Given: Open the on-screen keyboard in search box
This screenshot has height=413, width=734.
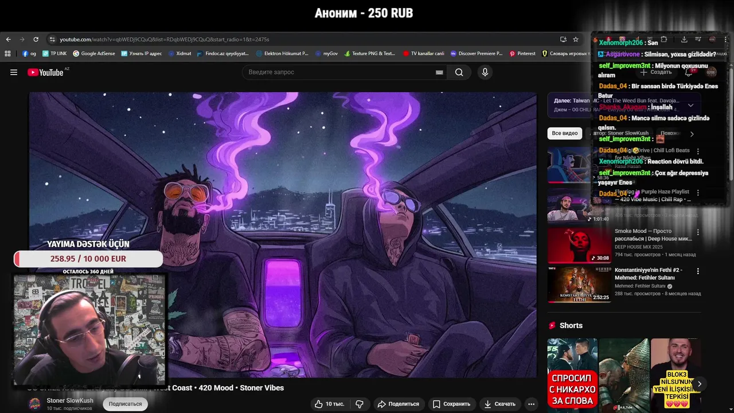Looking at the screenshot, I should [x=439, y=72].
